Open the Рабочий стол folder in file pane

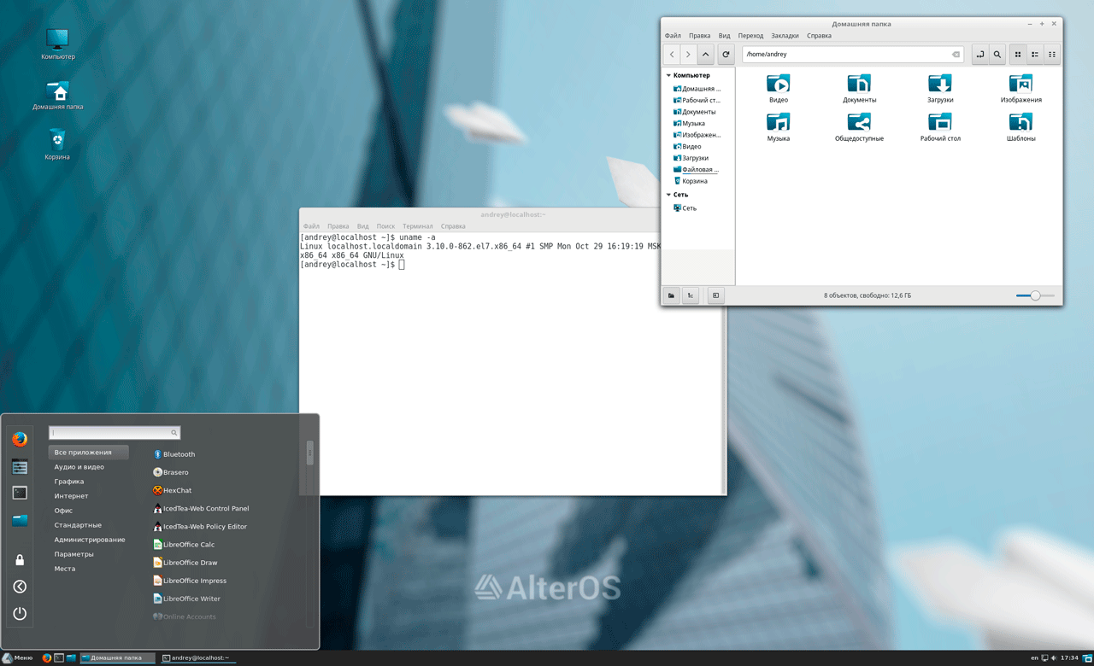tap(940, 127)
